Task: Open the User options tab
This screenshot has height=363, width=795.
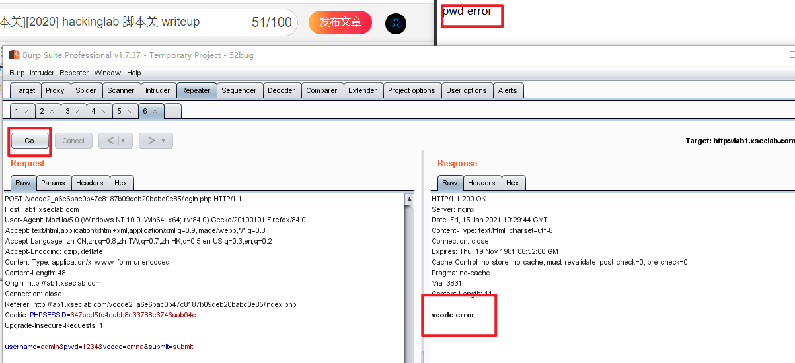Action: [x=467, y=90]
